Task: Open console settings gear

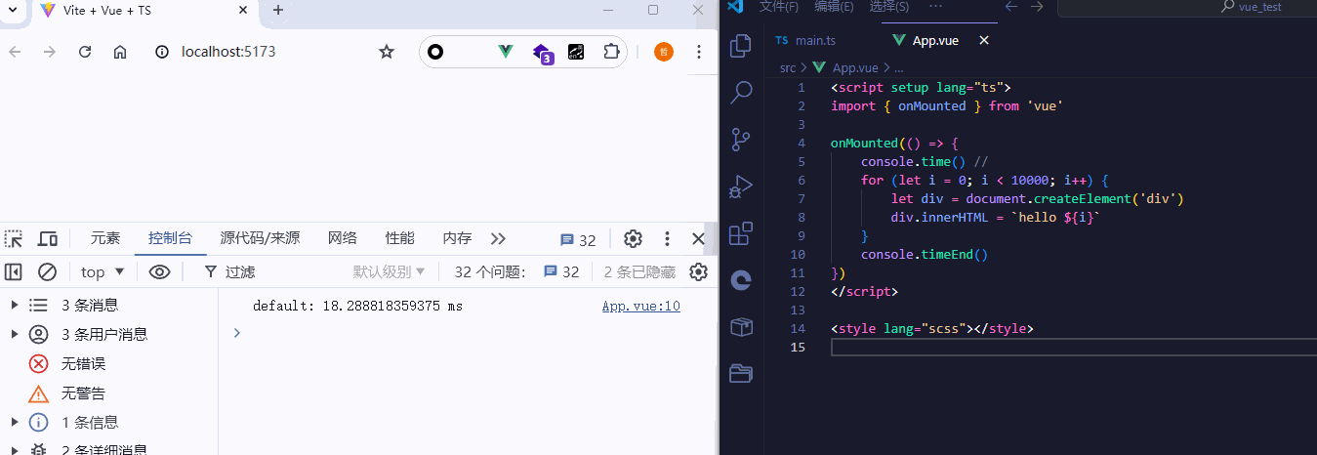Action: 698,272
